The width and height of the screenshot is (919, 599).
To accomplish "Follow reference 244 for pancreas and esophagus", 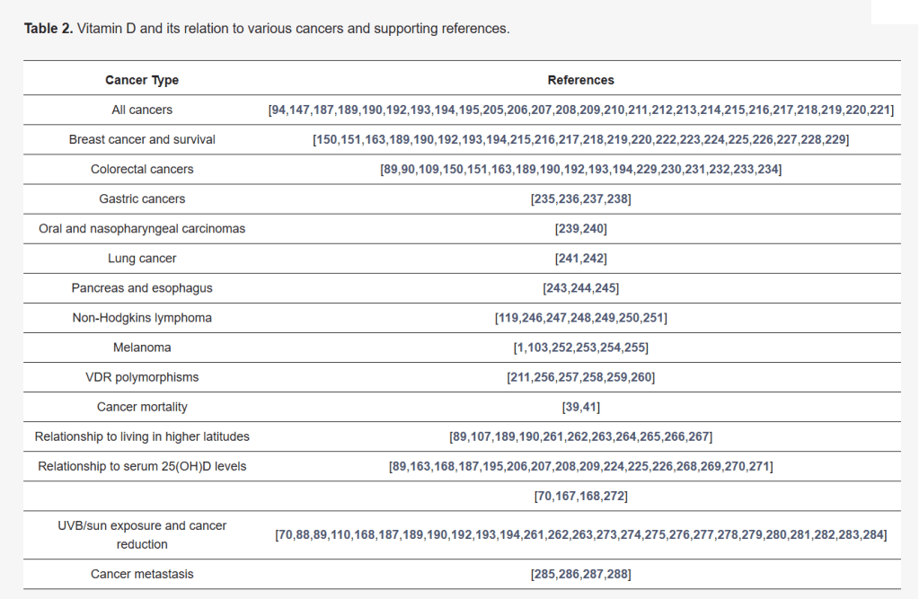I will (x=581, y=288).
